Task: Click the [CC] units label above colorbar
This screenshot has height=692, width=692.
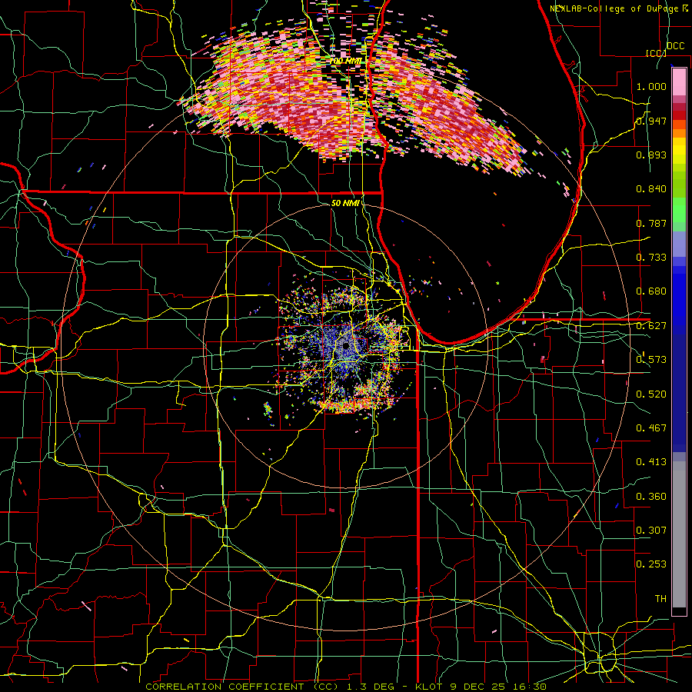Action: (x=657, y=53)
